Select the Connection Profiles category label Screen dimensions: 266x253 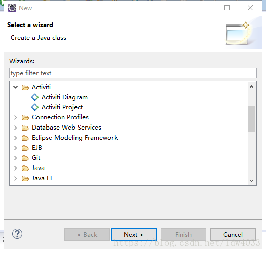[60, 117]
